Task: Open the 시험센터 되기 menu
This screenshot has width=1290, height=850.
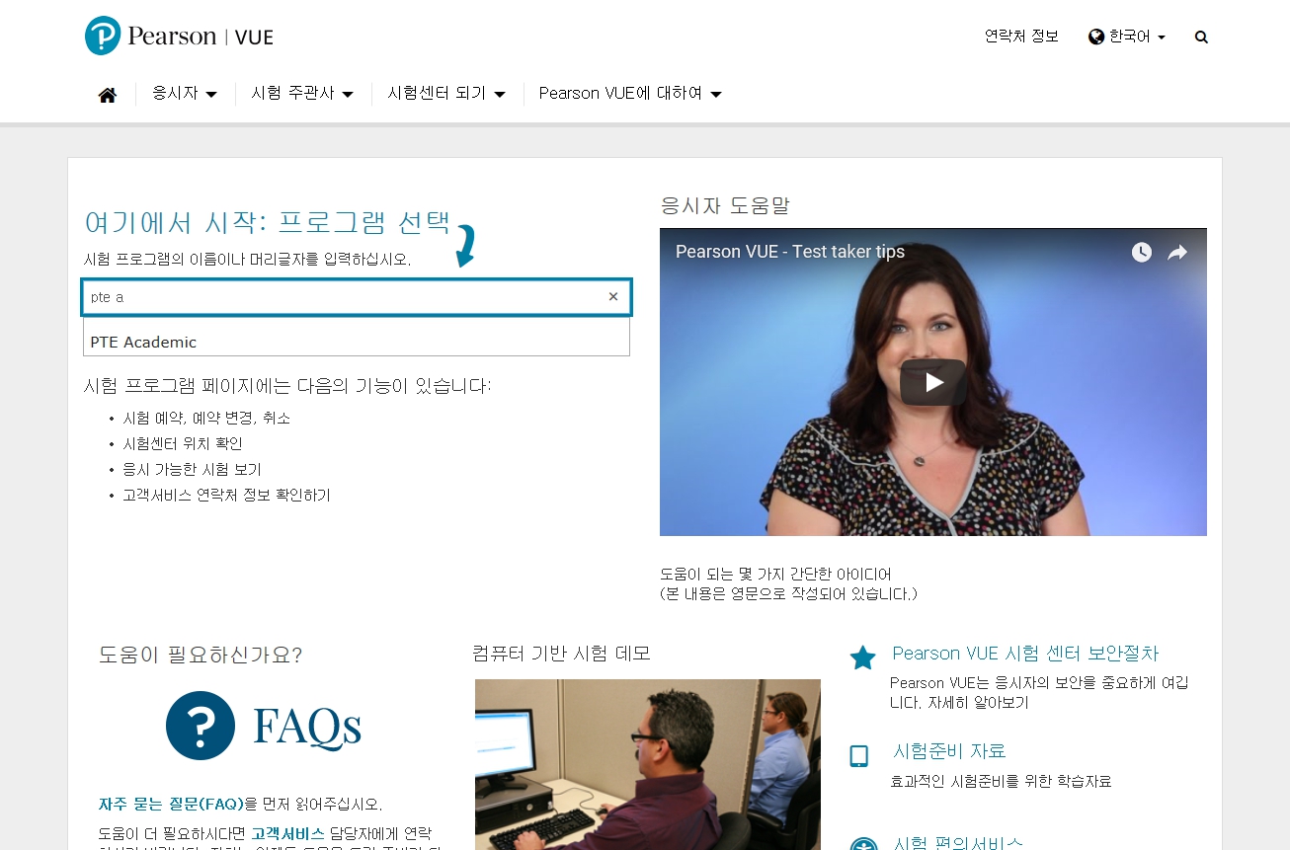Action: pos(446,94)
